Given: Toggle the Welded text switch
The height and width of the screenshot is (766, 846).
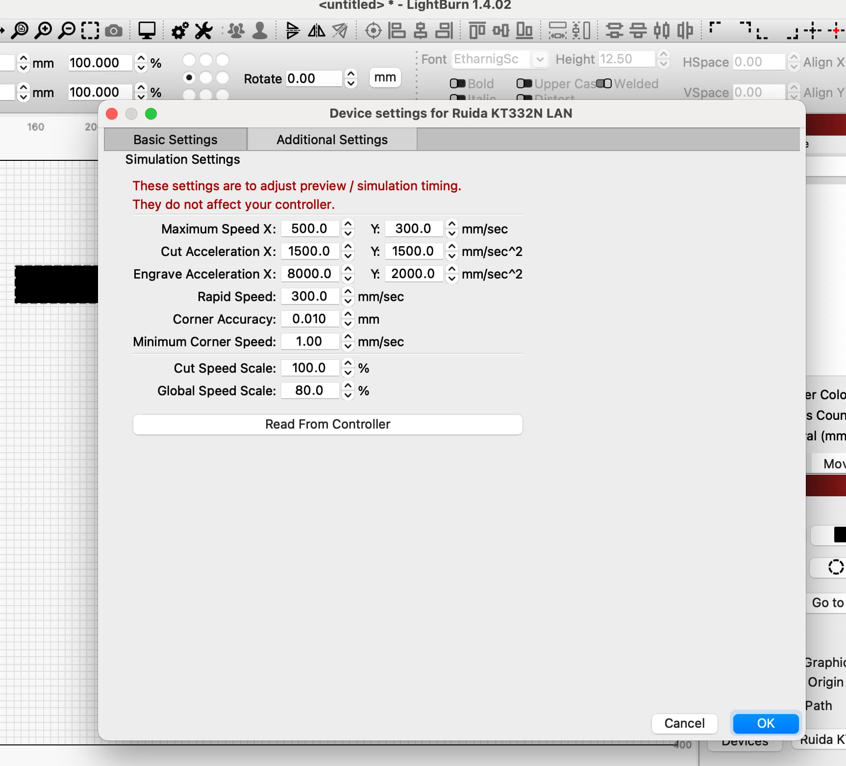Looking at the screenshot, I should click(604, 83).
